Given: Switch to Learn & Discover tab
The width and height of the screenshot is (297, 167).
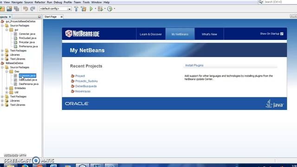Looking at the screenshot, I should pos(151,34).
